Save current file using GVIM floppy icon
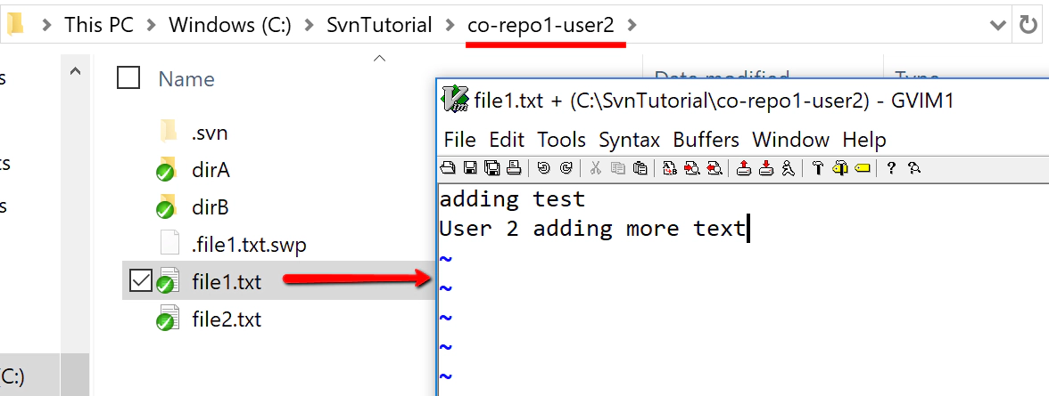1049x396 pixels. pyautogui.click(x=470, y=168)
